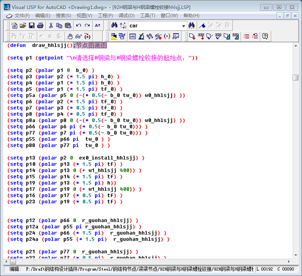Open the 文件(F) menu
Viewport: 302px width, 276px height.
(22, 15)
